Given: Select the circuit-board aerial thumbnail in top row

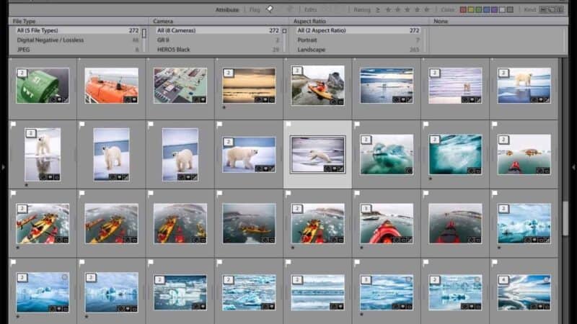Looking at the screenshot, I should [x=180, y=86].
